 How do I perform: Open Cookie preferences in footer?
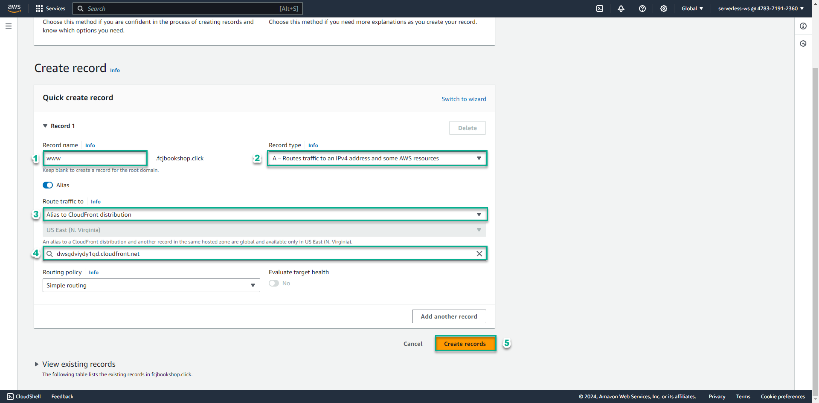(783, 397)
